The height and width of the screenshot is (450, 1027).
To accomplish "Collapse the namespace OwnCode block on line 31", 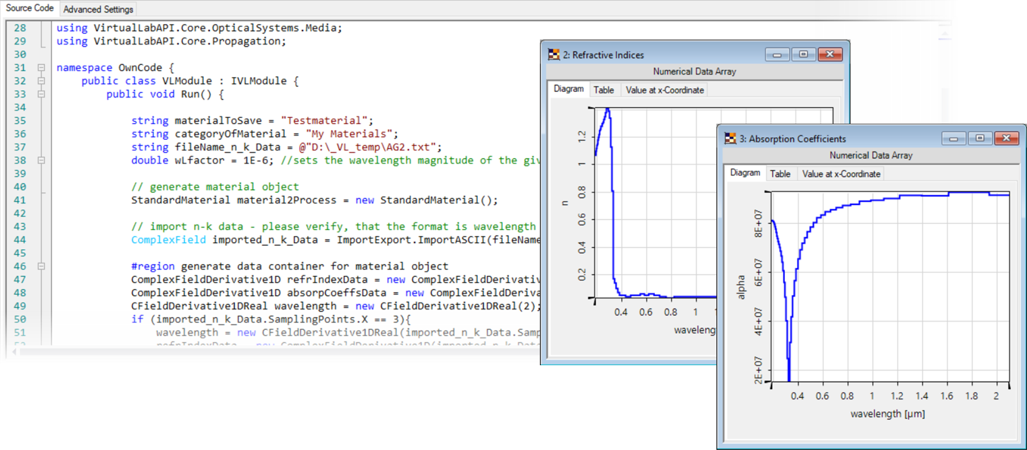I will (41, 68).
